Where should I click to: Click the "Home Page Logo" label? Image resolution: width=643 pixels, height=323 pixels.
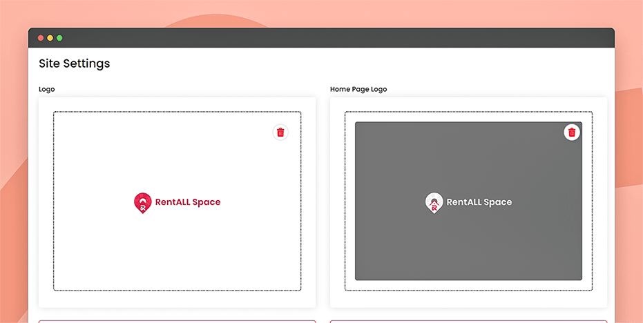[358, 89]
